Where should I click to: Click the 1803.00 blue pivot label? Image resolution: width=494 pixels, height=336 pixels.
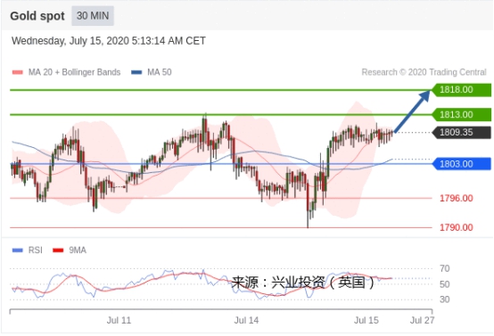461,164
